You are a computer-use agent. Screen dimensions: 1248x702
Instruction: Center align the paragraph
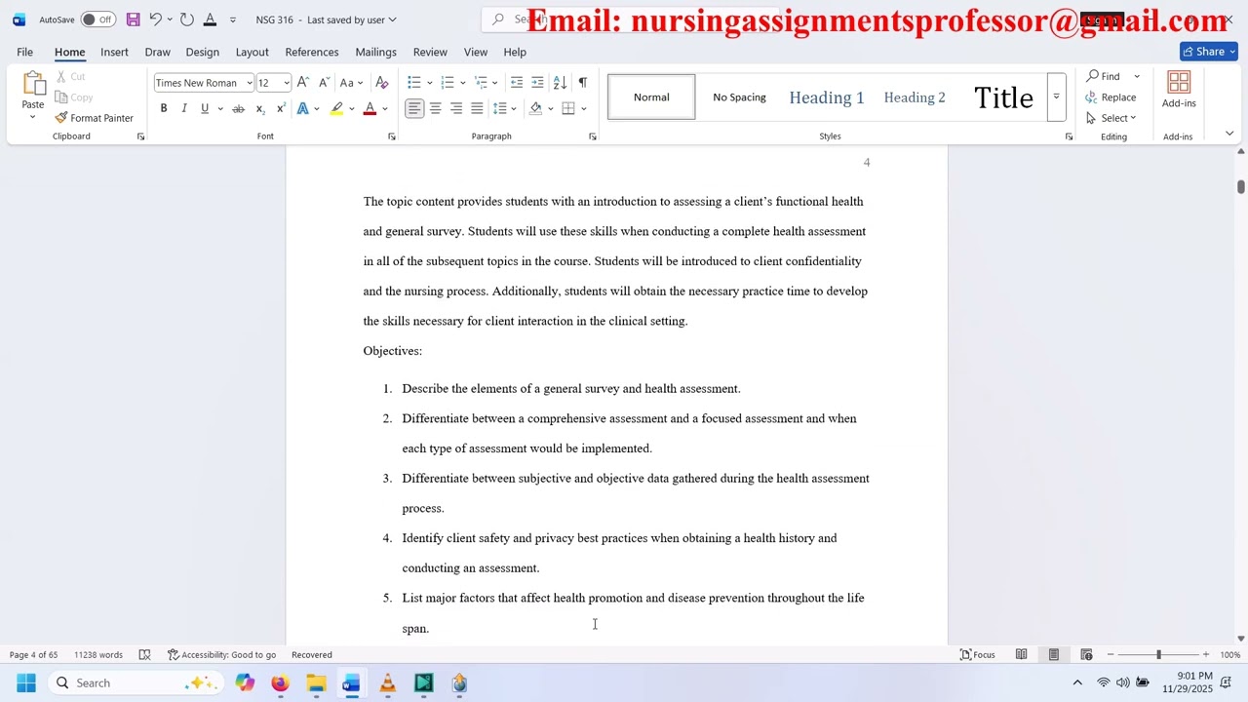(435, 108)
